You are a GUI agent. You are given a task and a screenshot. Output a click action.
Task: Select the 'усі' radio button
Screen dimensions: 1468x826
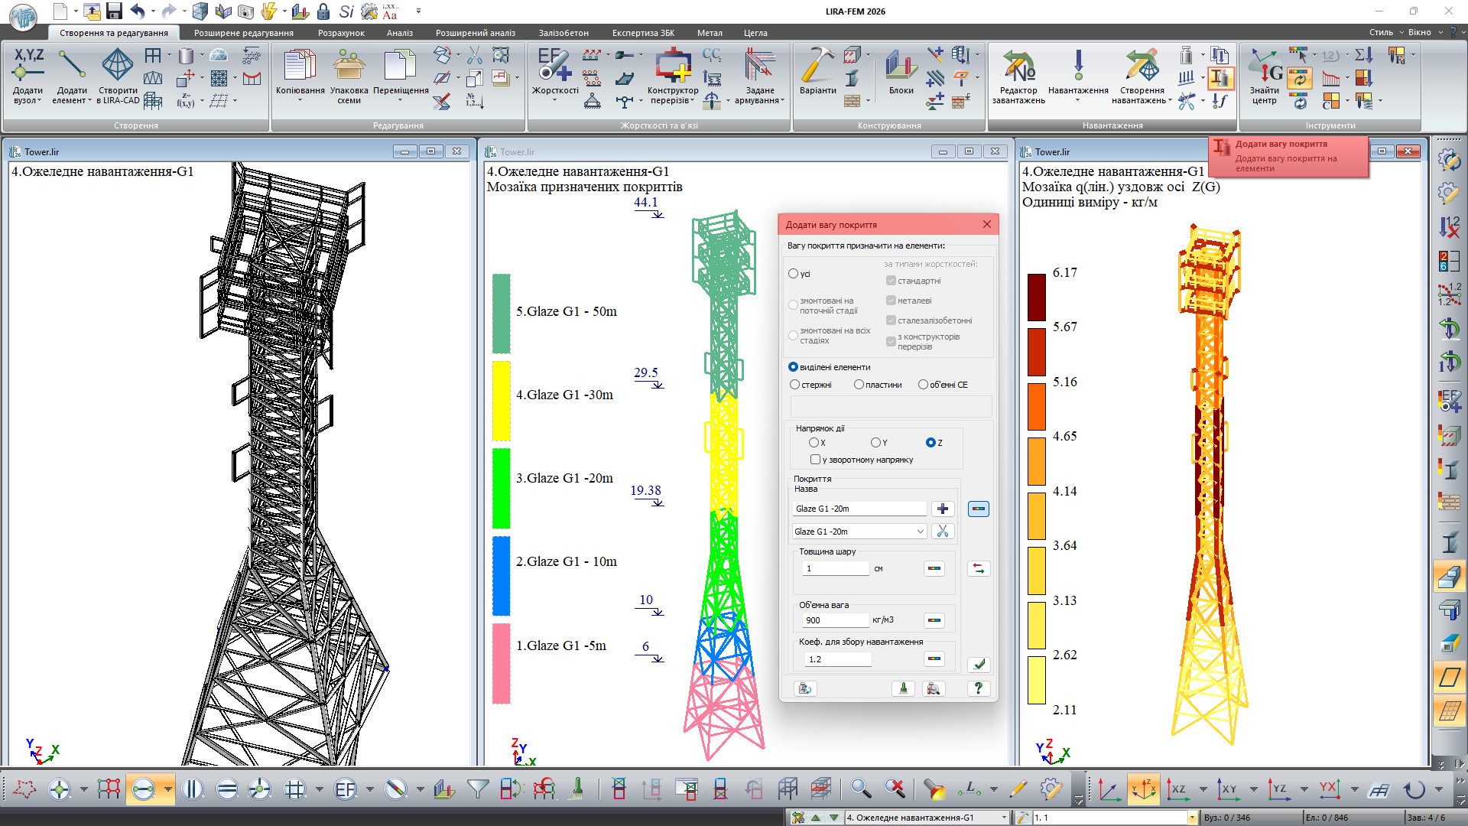coord(793,274)
